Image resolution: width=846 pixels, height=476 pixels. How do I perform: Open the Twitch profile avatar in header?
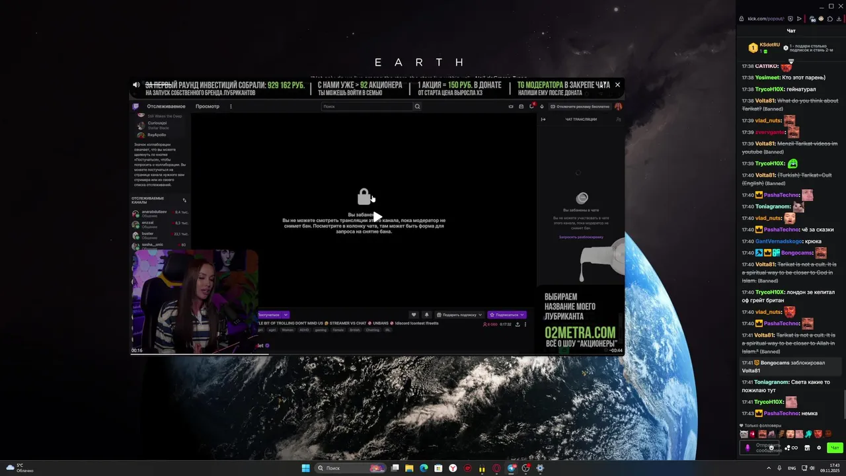(x=619, y=106)
